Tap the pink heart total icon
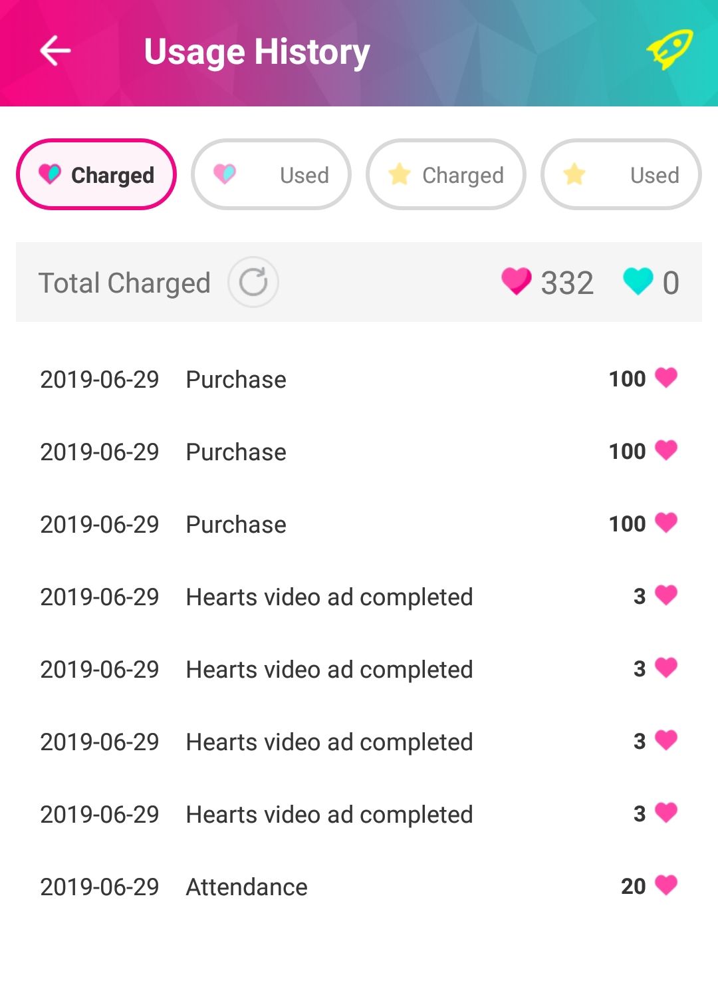The height and width of the screenshot is (987, 718). tap(516, 281)
